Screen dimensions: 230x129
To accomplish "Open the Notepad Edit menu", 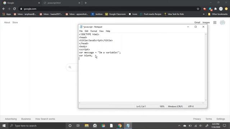I will (86, 31).
